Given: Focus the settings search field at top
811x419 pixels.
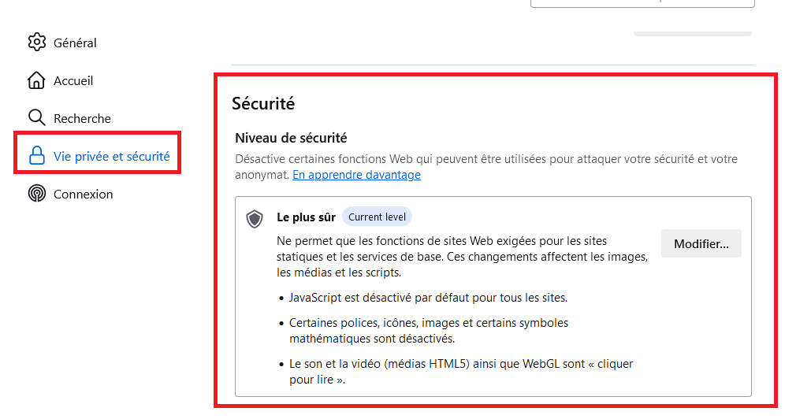Looking at the screenshot, I should click(642, 3).
